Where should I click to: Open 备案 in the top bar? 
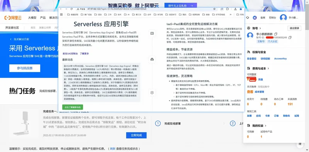point(263,17)
